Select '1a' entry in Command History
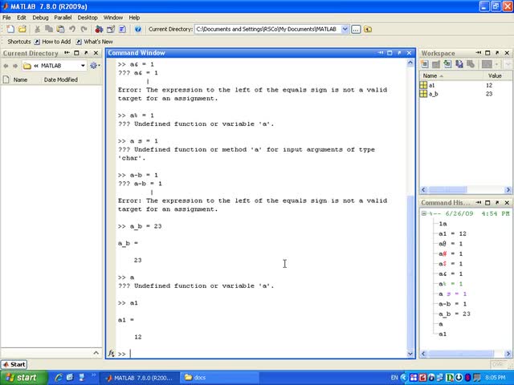This screenshot has height=385, width=514. tap(443, 224)
